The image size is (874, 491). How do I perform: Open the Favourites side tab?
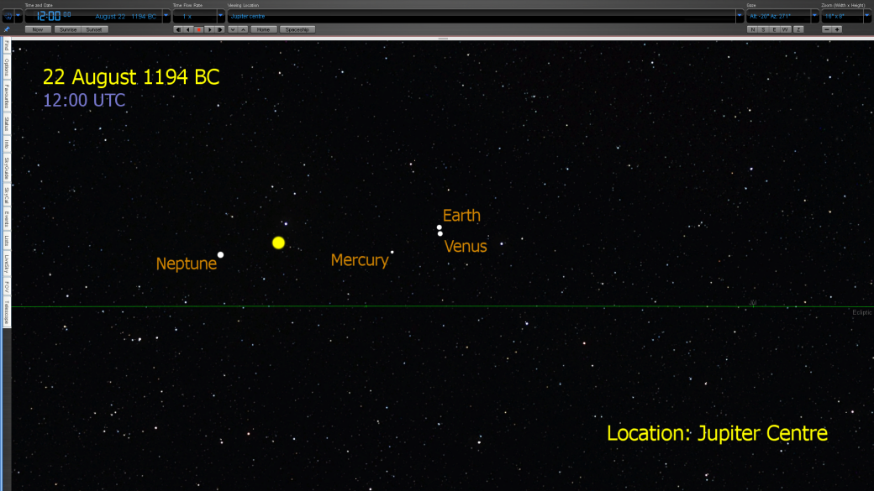click(7, 97)
